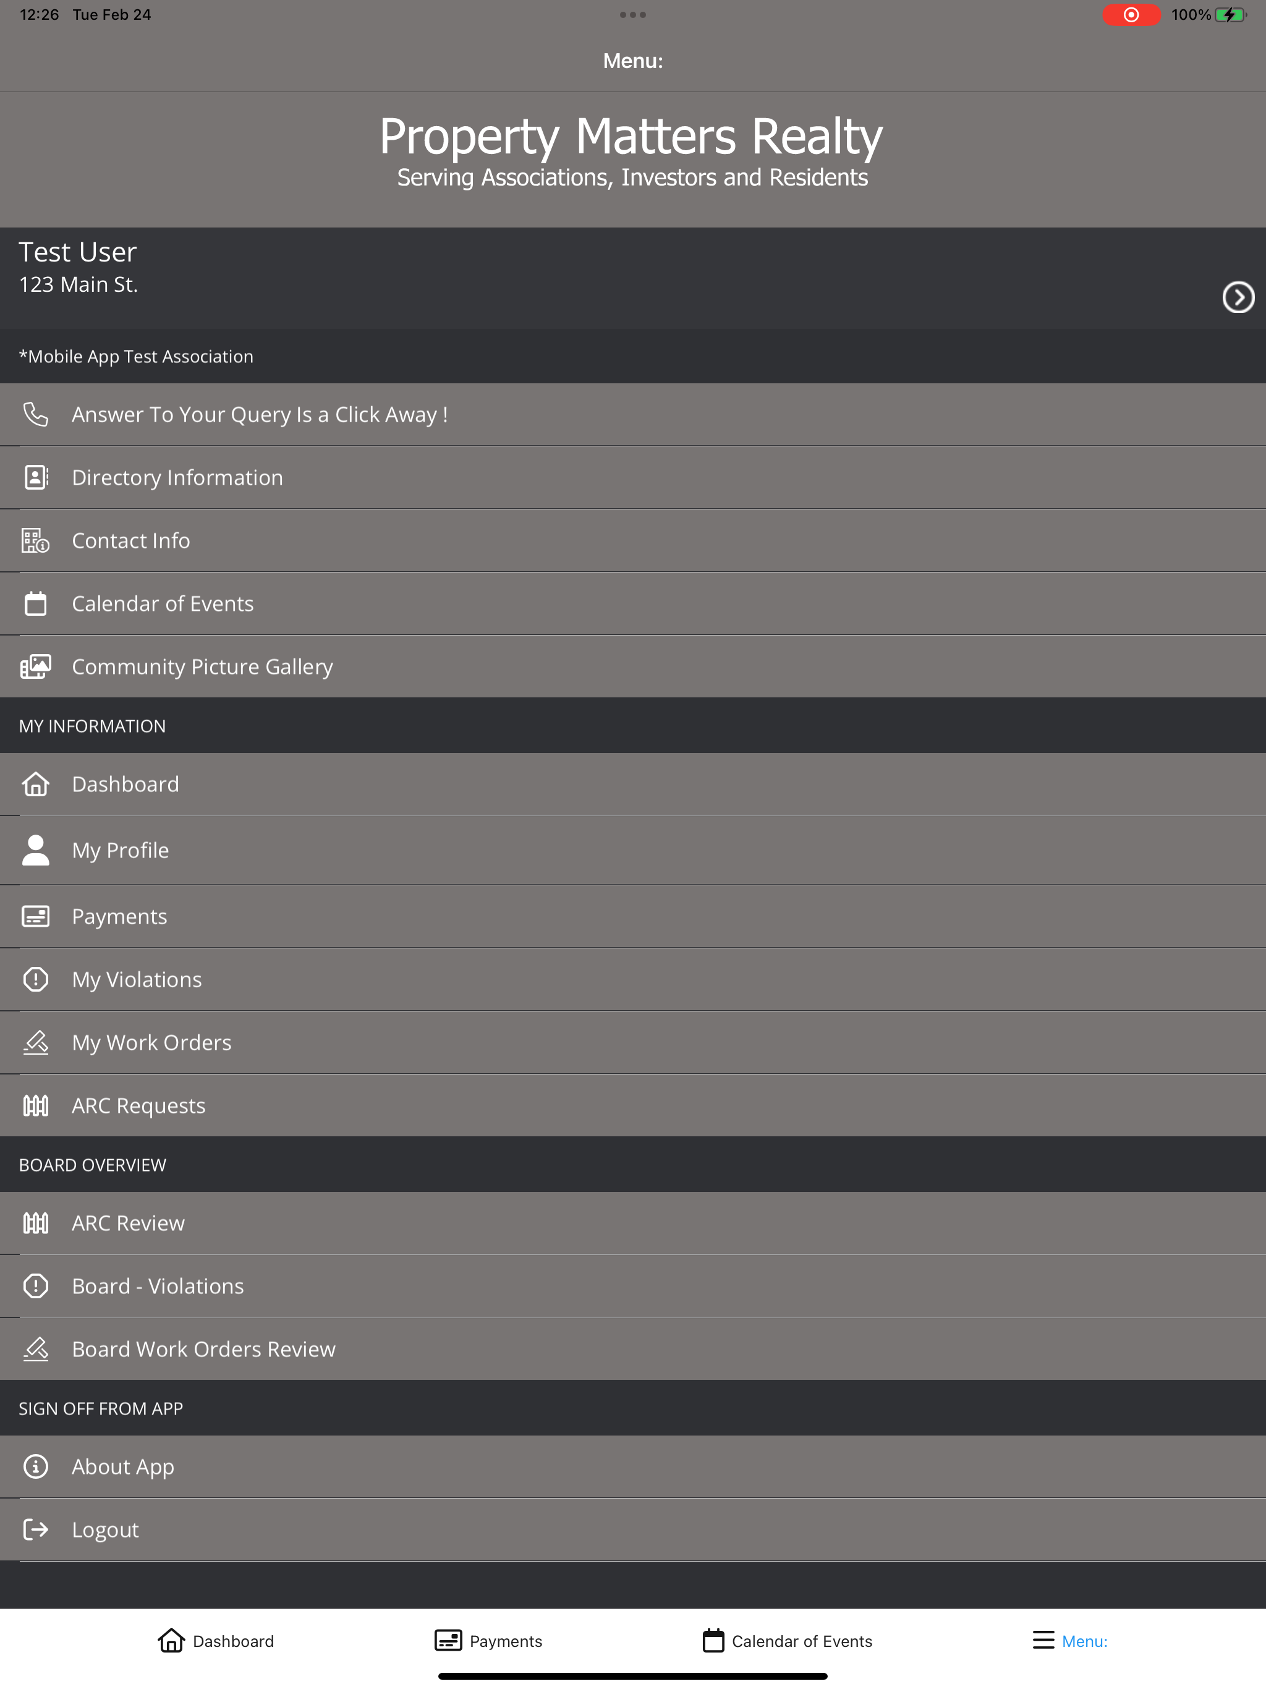Open Calendar of Events from the menu list
The height and width of the screenshot is (1689, 1266).
pos(633,603)
